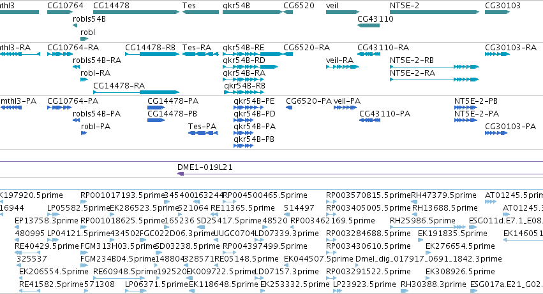
Task: Open the veil gene label
Action: point(332,6)
